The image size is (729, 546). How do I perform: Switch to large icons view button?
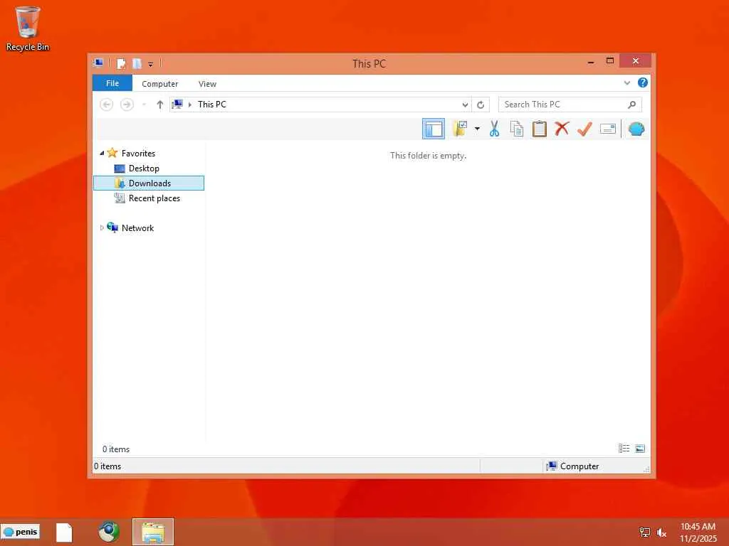click(640, 449)
